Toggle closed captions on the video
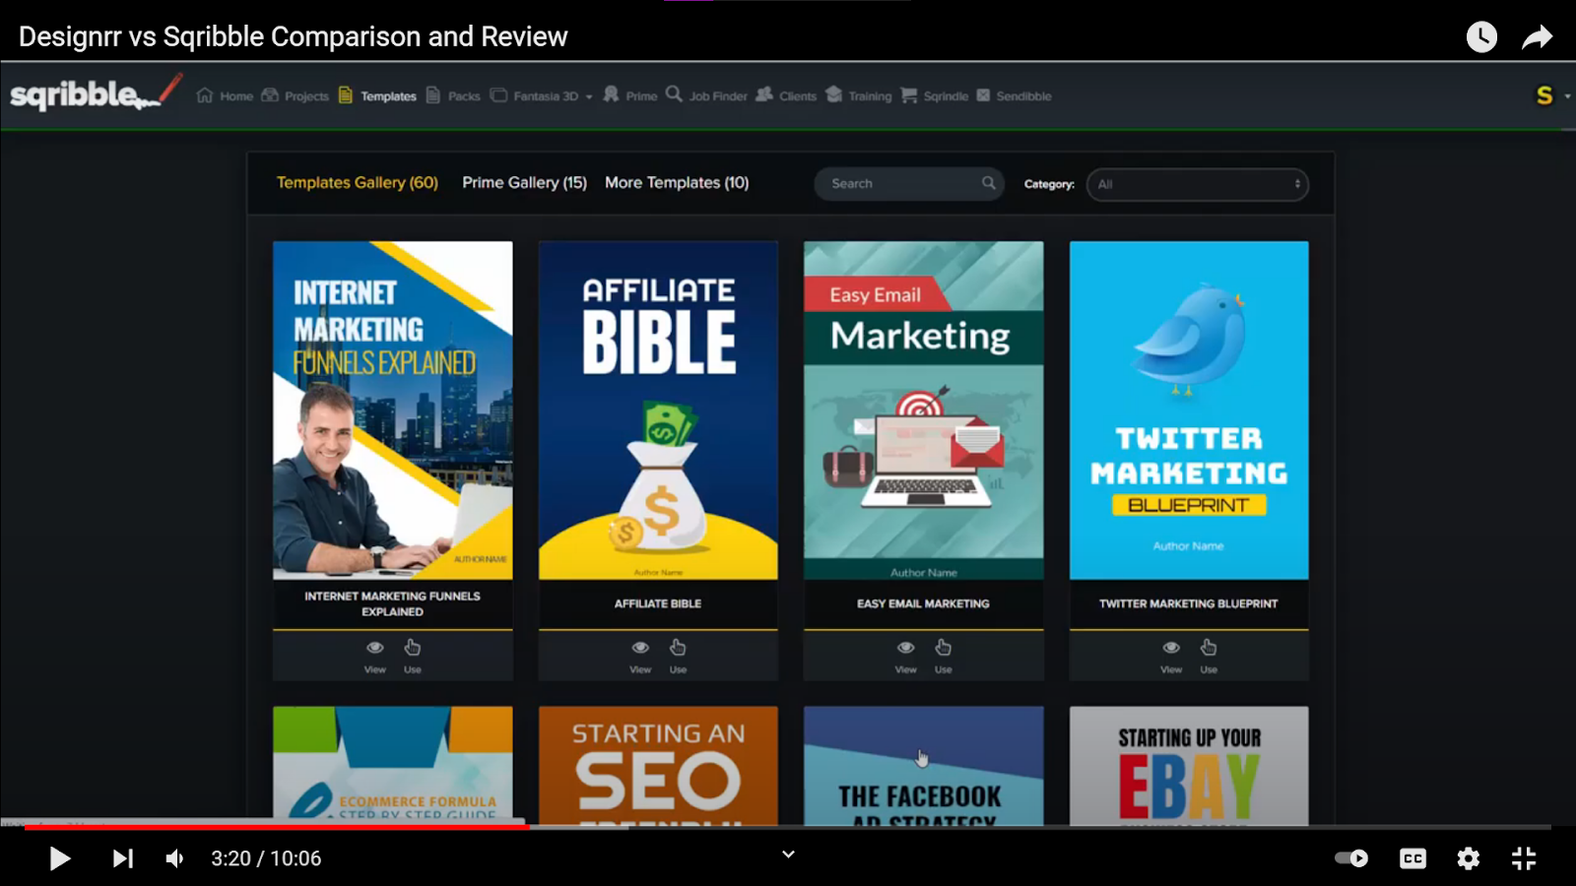This screenshot has width=1576, height=886. (x=1412, y=858)
